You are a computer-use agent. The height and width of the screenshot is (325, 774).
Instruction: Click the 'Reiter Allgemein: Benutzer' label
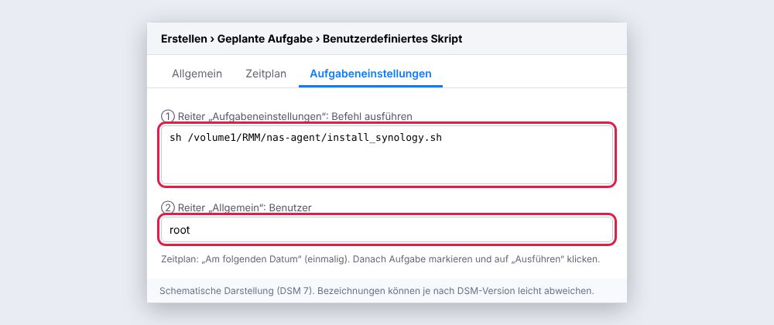[x=236, y=207]
